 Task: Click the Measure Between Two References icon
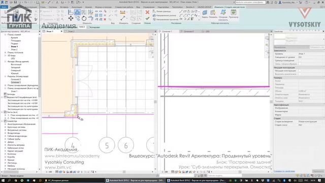[123, 18]
